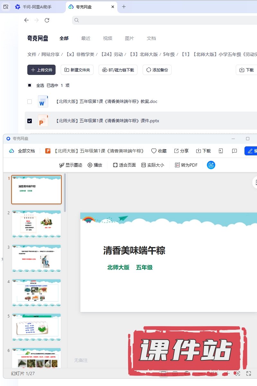This screenshot has width=257, height=386.
Task: Switch to the 图片 tab
Action: pyautogui.click(x=129, y=38)
